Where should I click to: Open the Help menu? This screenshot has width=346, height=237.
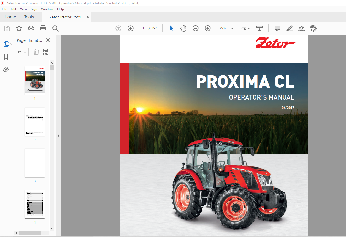pyautogui.click(x=60, y=9)
